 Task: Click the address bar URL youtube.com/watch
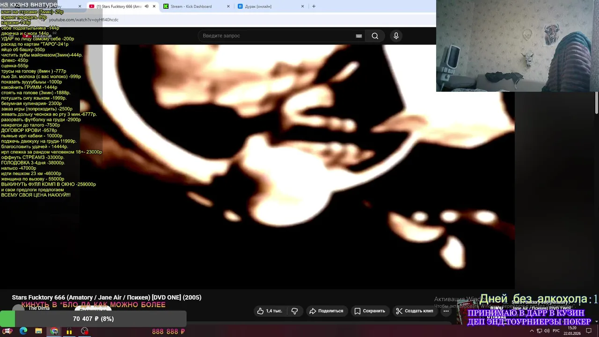click(84, 20)
